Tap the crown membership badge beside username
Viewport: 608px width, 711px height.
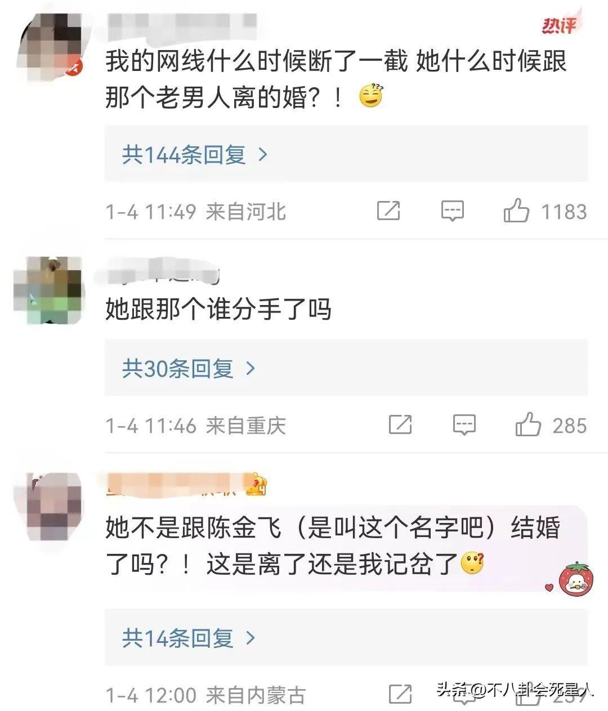[256, 484]
